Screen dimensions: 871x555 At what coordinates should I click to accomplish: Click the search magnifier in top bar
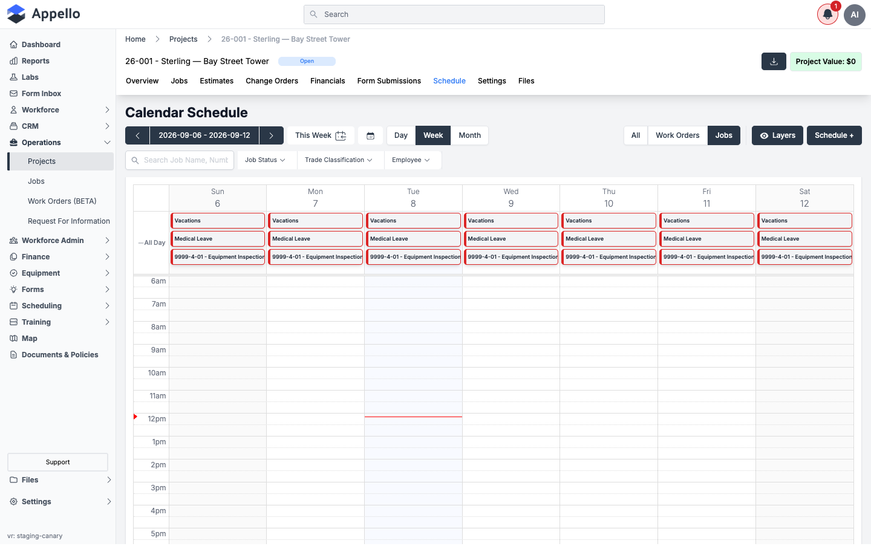[x=313, y=15]
